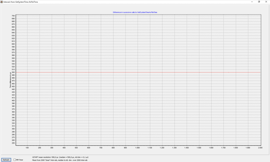Click the 700 value on y-axis
Viewport: 270px width, 162px height.
tap(13, 16)
